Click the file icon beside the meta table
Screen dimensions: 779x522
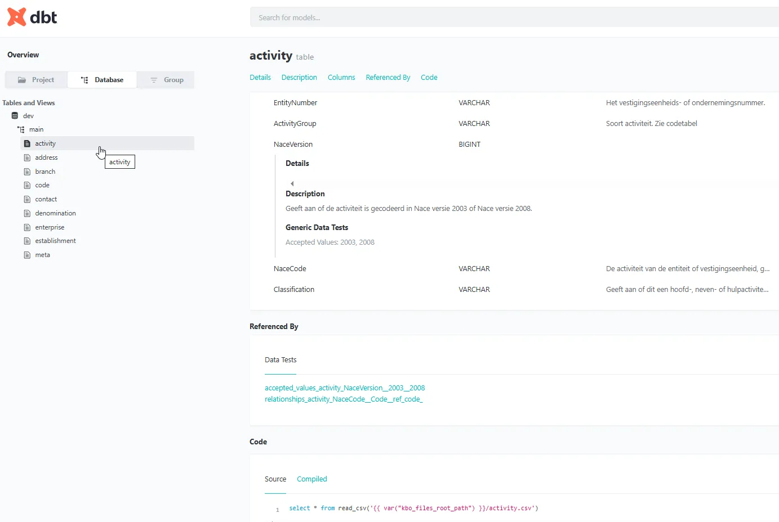(x=26, y=254)
